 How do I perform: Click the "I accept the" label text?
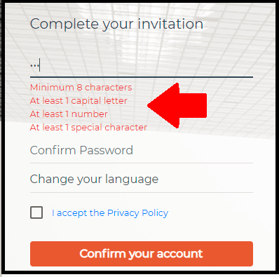click(x=79, y=213)
